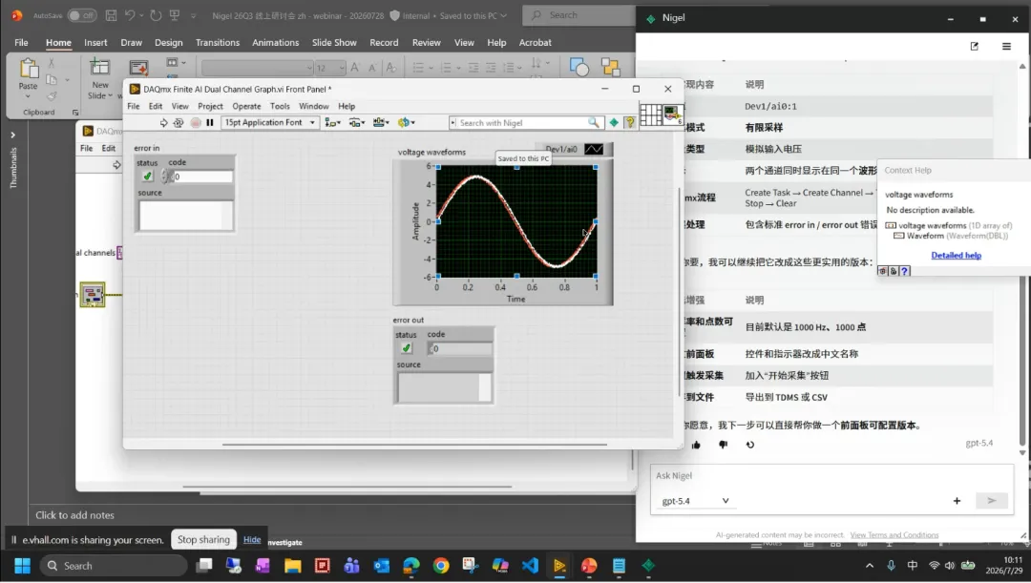Image resolution: width=1031 pixels, height=583 pixels.
Task: Open Visual Studio Code from taskbar
Action: click(530, 566)
